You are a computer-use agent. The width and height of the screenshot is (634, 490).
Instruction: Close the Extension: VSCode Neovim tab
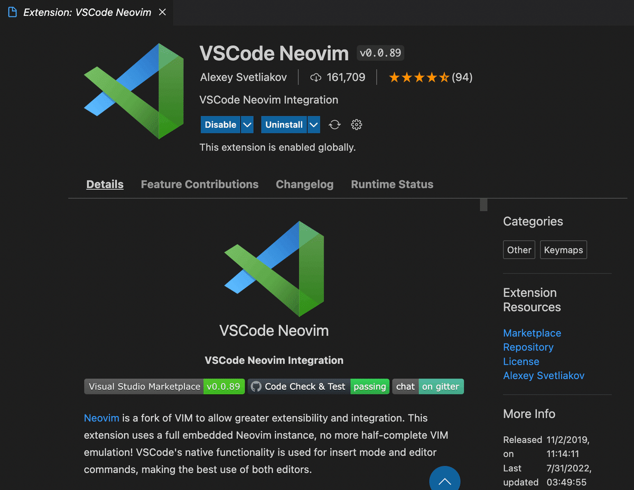point(162,12)
